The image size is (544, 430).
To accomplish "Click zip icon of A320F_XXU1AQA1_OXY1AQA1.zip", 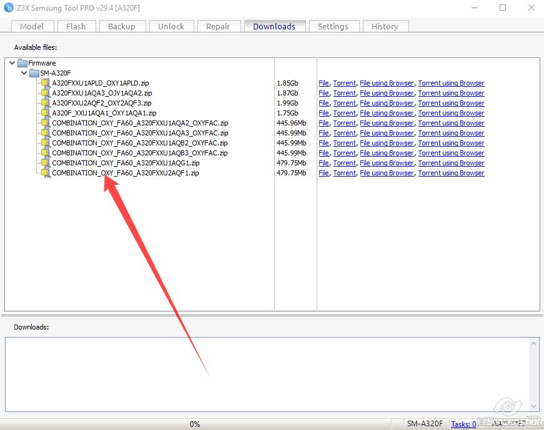I will (46, 113).
